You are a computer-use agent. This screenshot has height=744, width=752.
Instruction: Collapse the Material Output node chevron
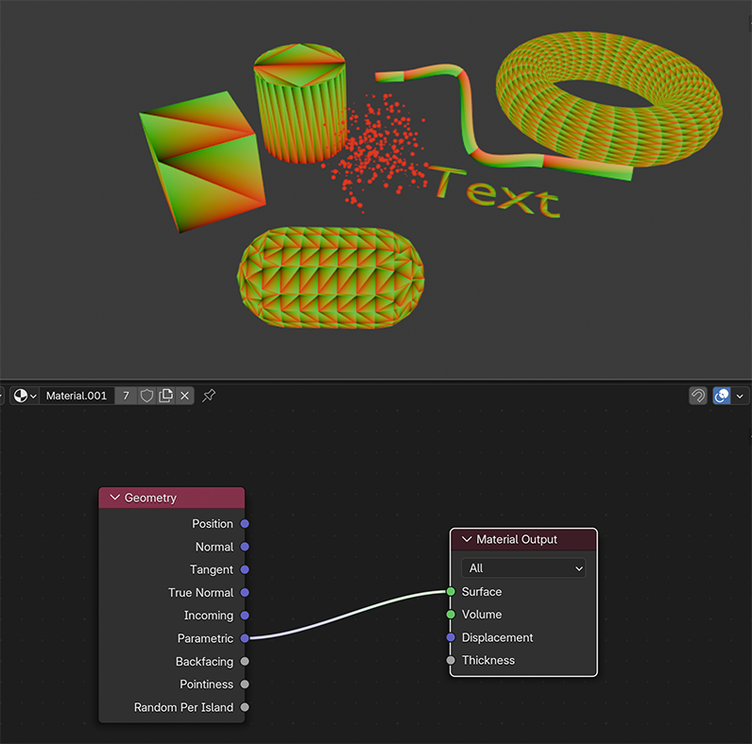pos(467,539)
